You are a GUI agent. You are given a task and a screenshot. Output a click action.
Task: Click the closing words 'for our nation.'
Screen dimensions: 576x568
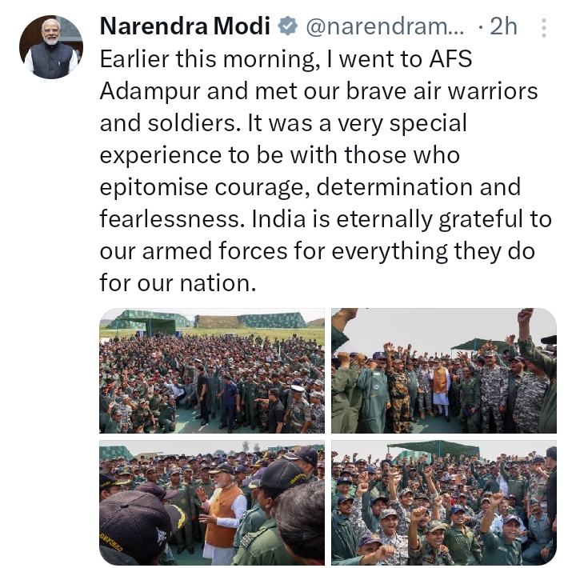[x=178, y=283]
